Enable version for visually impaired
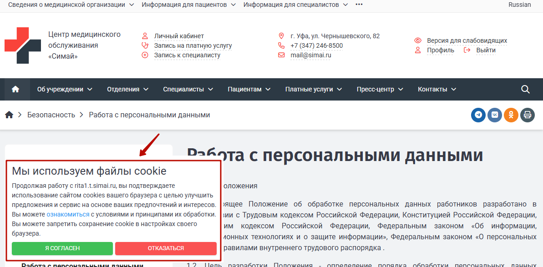The width and height of the screenshot is (543, 267). 467,40
